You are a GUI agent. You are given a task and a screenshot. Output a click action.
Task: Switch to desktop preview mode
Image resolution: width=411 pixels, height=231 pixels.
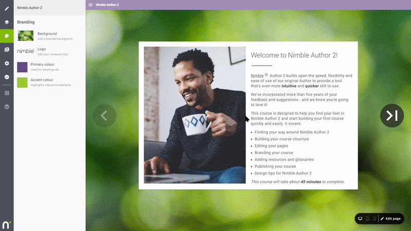(x=360, y=219)
